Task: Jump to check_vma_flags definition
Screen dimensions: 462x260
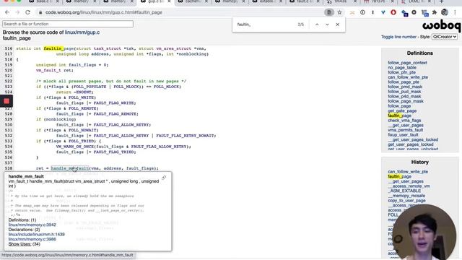Action: click(x=404, y=121)
